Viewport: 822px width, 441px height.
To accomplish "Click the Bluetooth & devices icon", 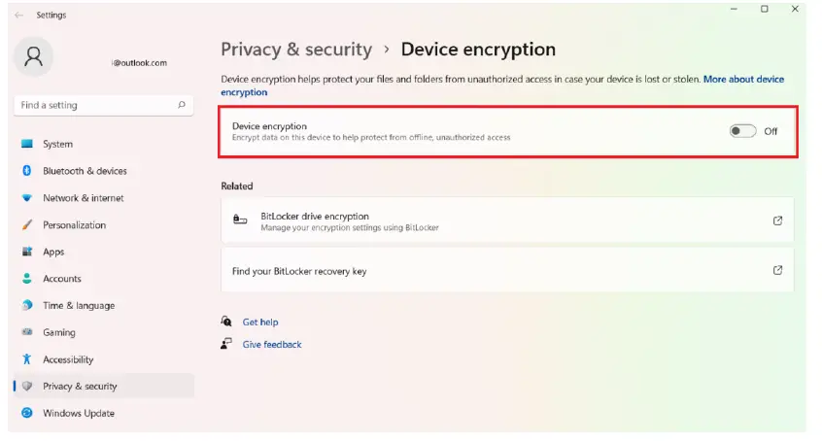I will coord(27,171).
